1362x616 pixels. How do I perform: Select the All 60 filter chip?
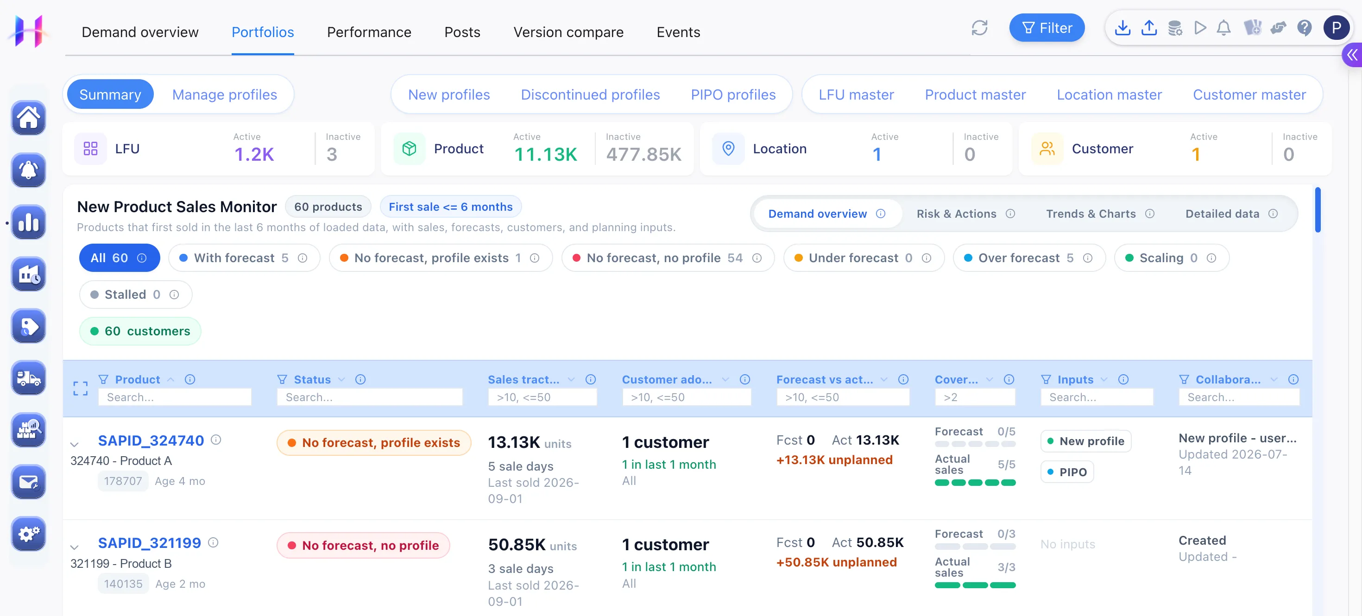point(119,258)
